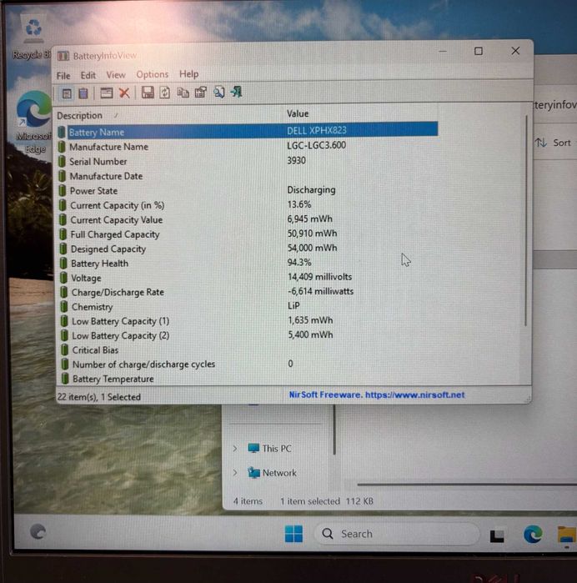Expand the Network tree node chevron
The image size is (577, 583).
235,473
